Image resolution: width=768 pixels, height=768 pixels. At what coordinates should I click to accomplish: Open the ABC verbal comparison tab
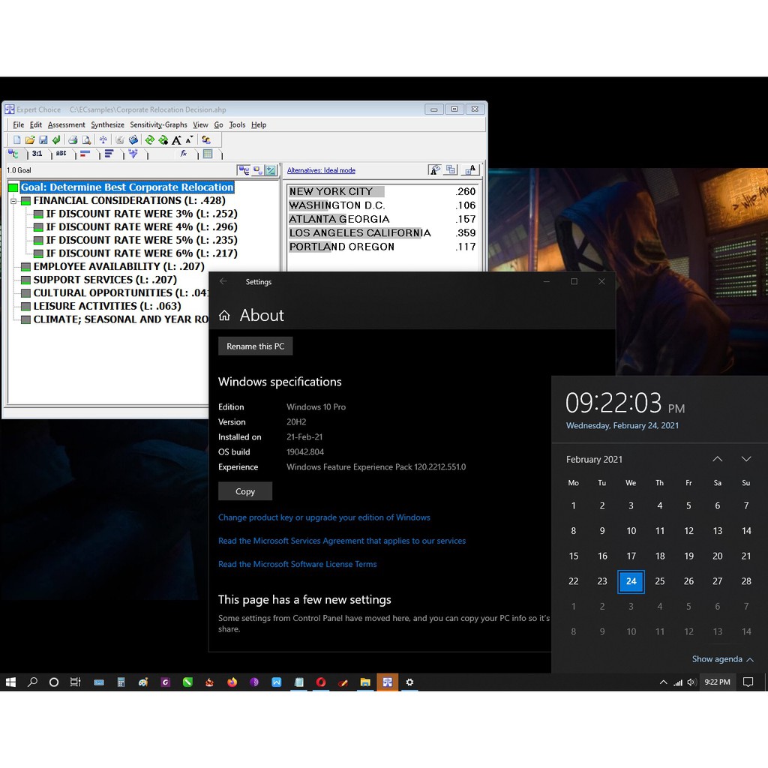point(61,154)
